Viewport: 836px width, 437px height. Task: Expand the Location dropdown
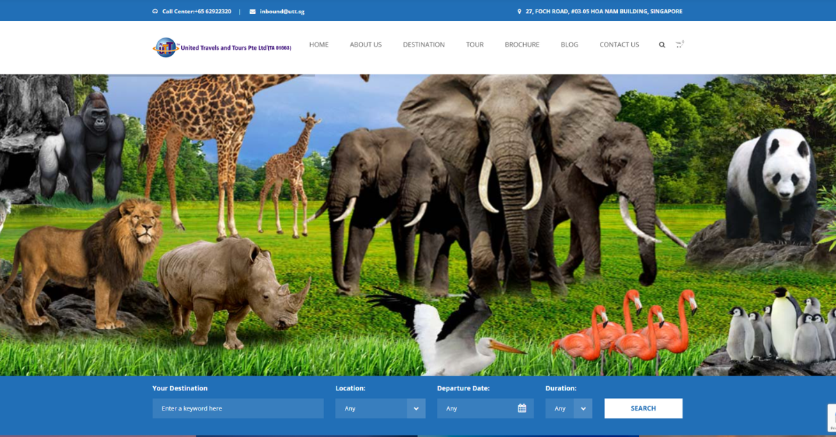[380, 408]
